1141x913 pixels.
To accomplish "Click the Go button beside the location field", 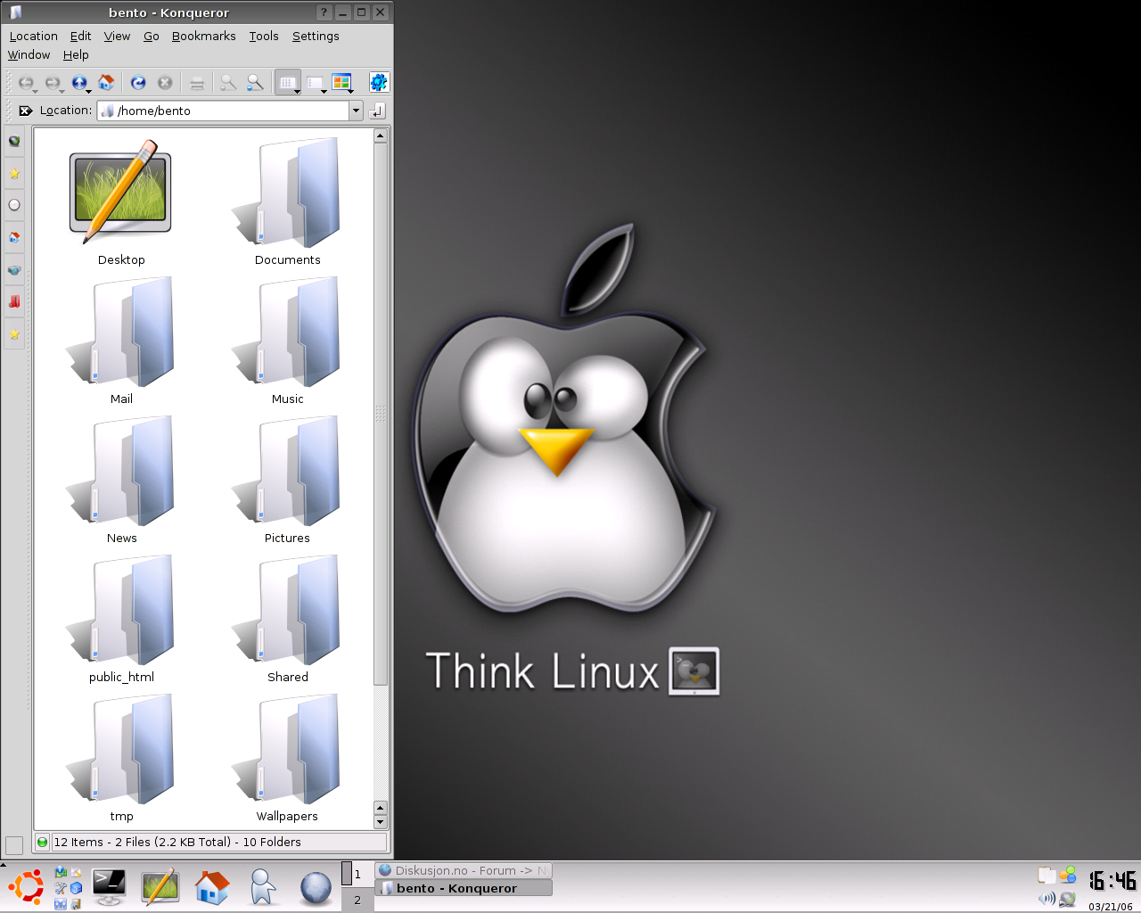I will tap(378, 111).
